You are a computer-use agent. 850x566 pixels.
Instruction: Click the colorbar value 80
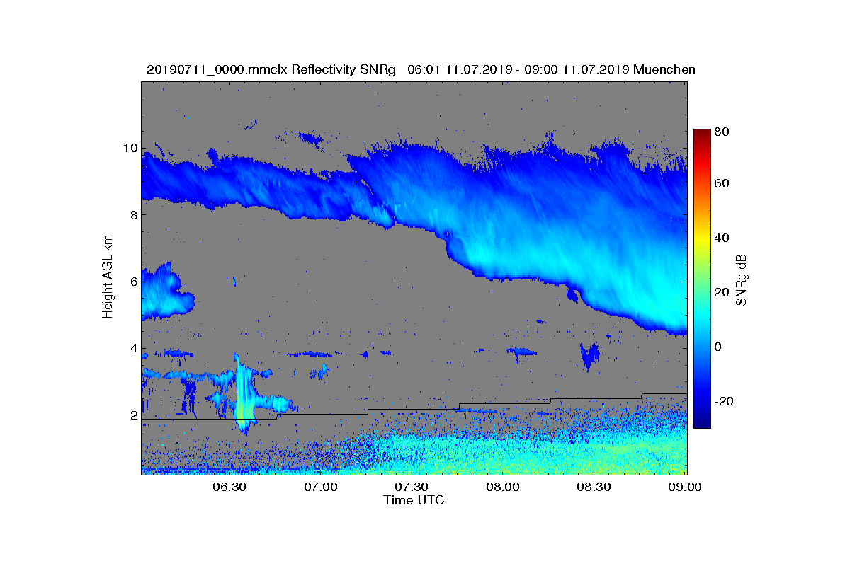(x=721, y=131)
